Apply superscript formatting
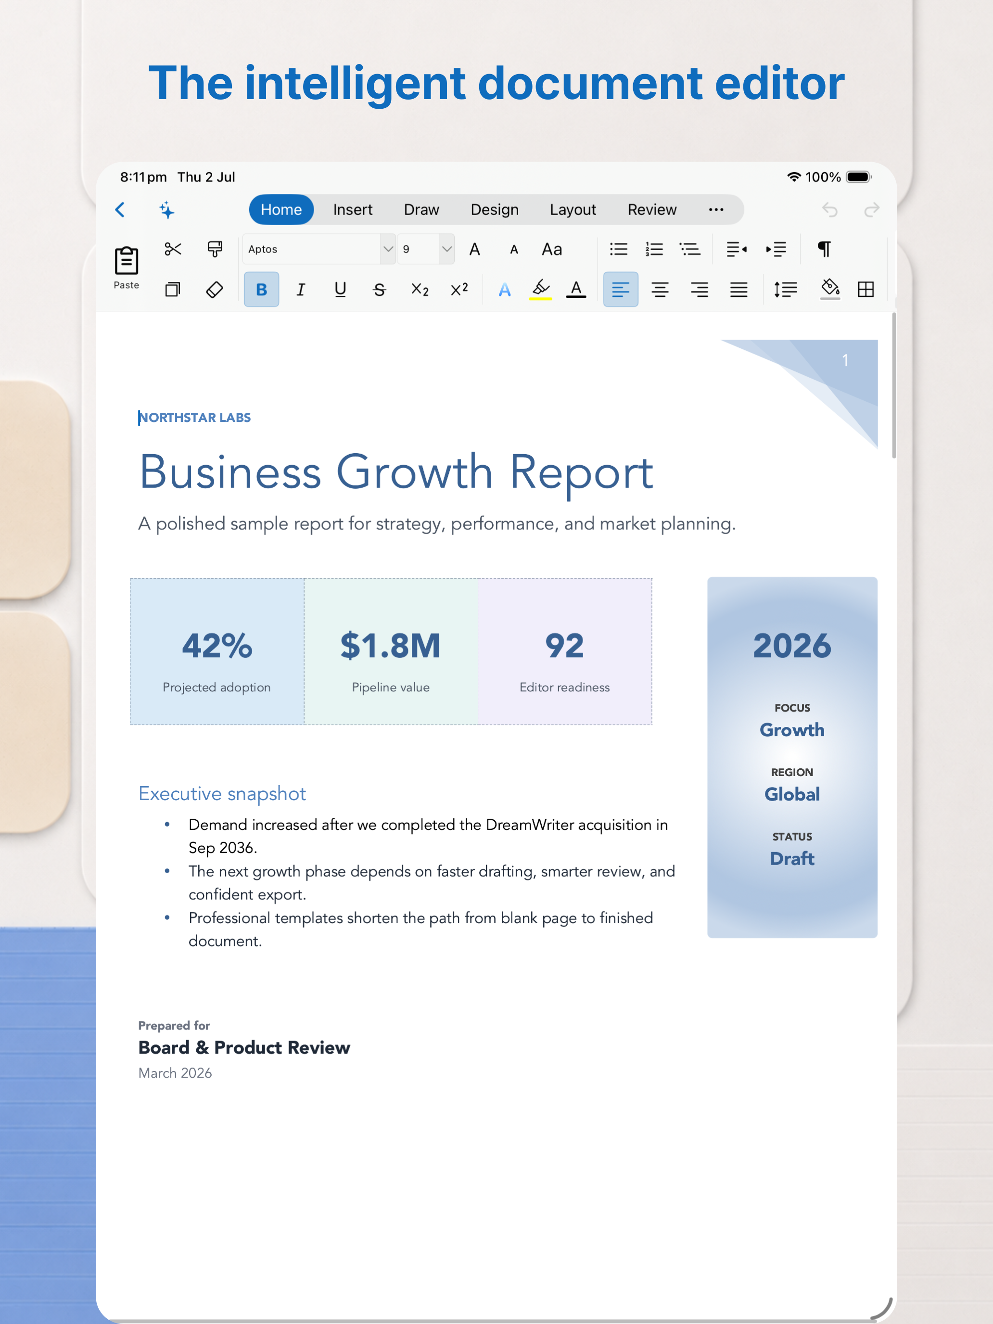Screen dimensions: 993x1324 (x=459, y=290)
